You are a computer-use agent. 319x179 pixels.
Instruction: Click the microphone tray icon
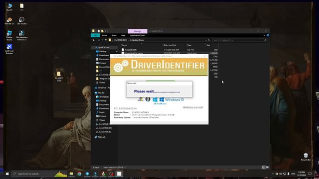click(289, 174)
